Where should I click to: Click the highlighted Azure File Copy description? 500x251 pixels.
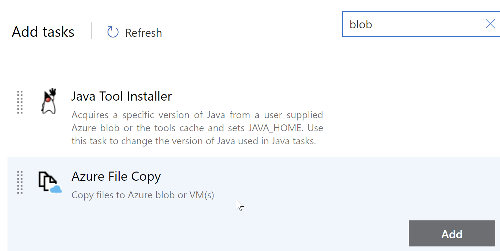point(142,195)
